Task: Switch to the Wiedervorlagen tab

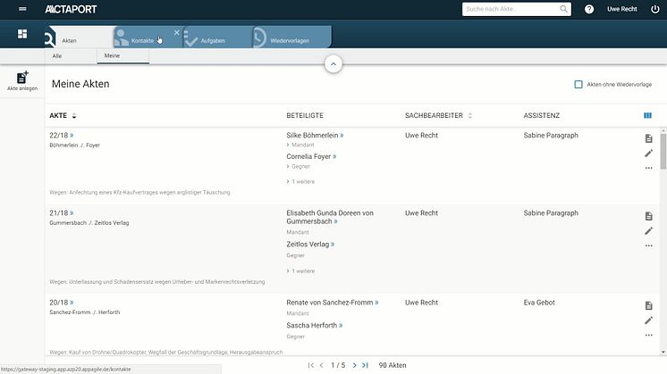Action: click(x=292, y=37)
